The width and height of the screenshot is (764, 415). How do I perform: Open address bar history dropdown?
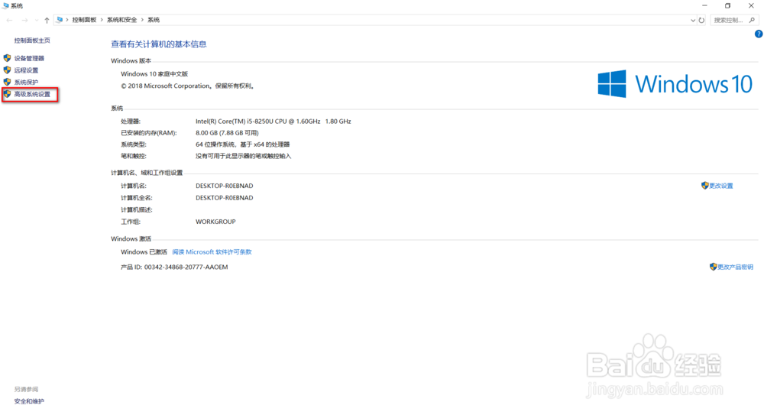tap(692, 21)
